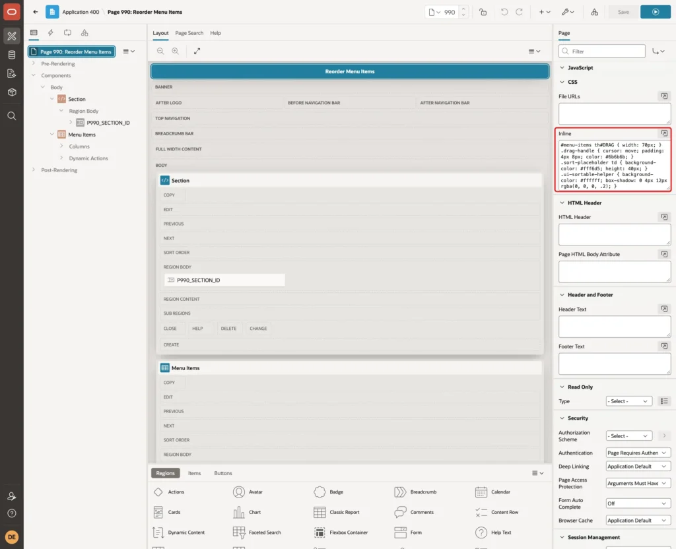The width and height of the screenshot is (676, 549).
Task: Open the Shared Components tab icon
Action: click(84, 33)
